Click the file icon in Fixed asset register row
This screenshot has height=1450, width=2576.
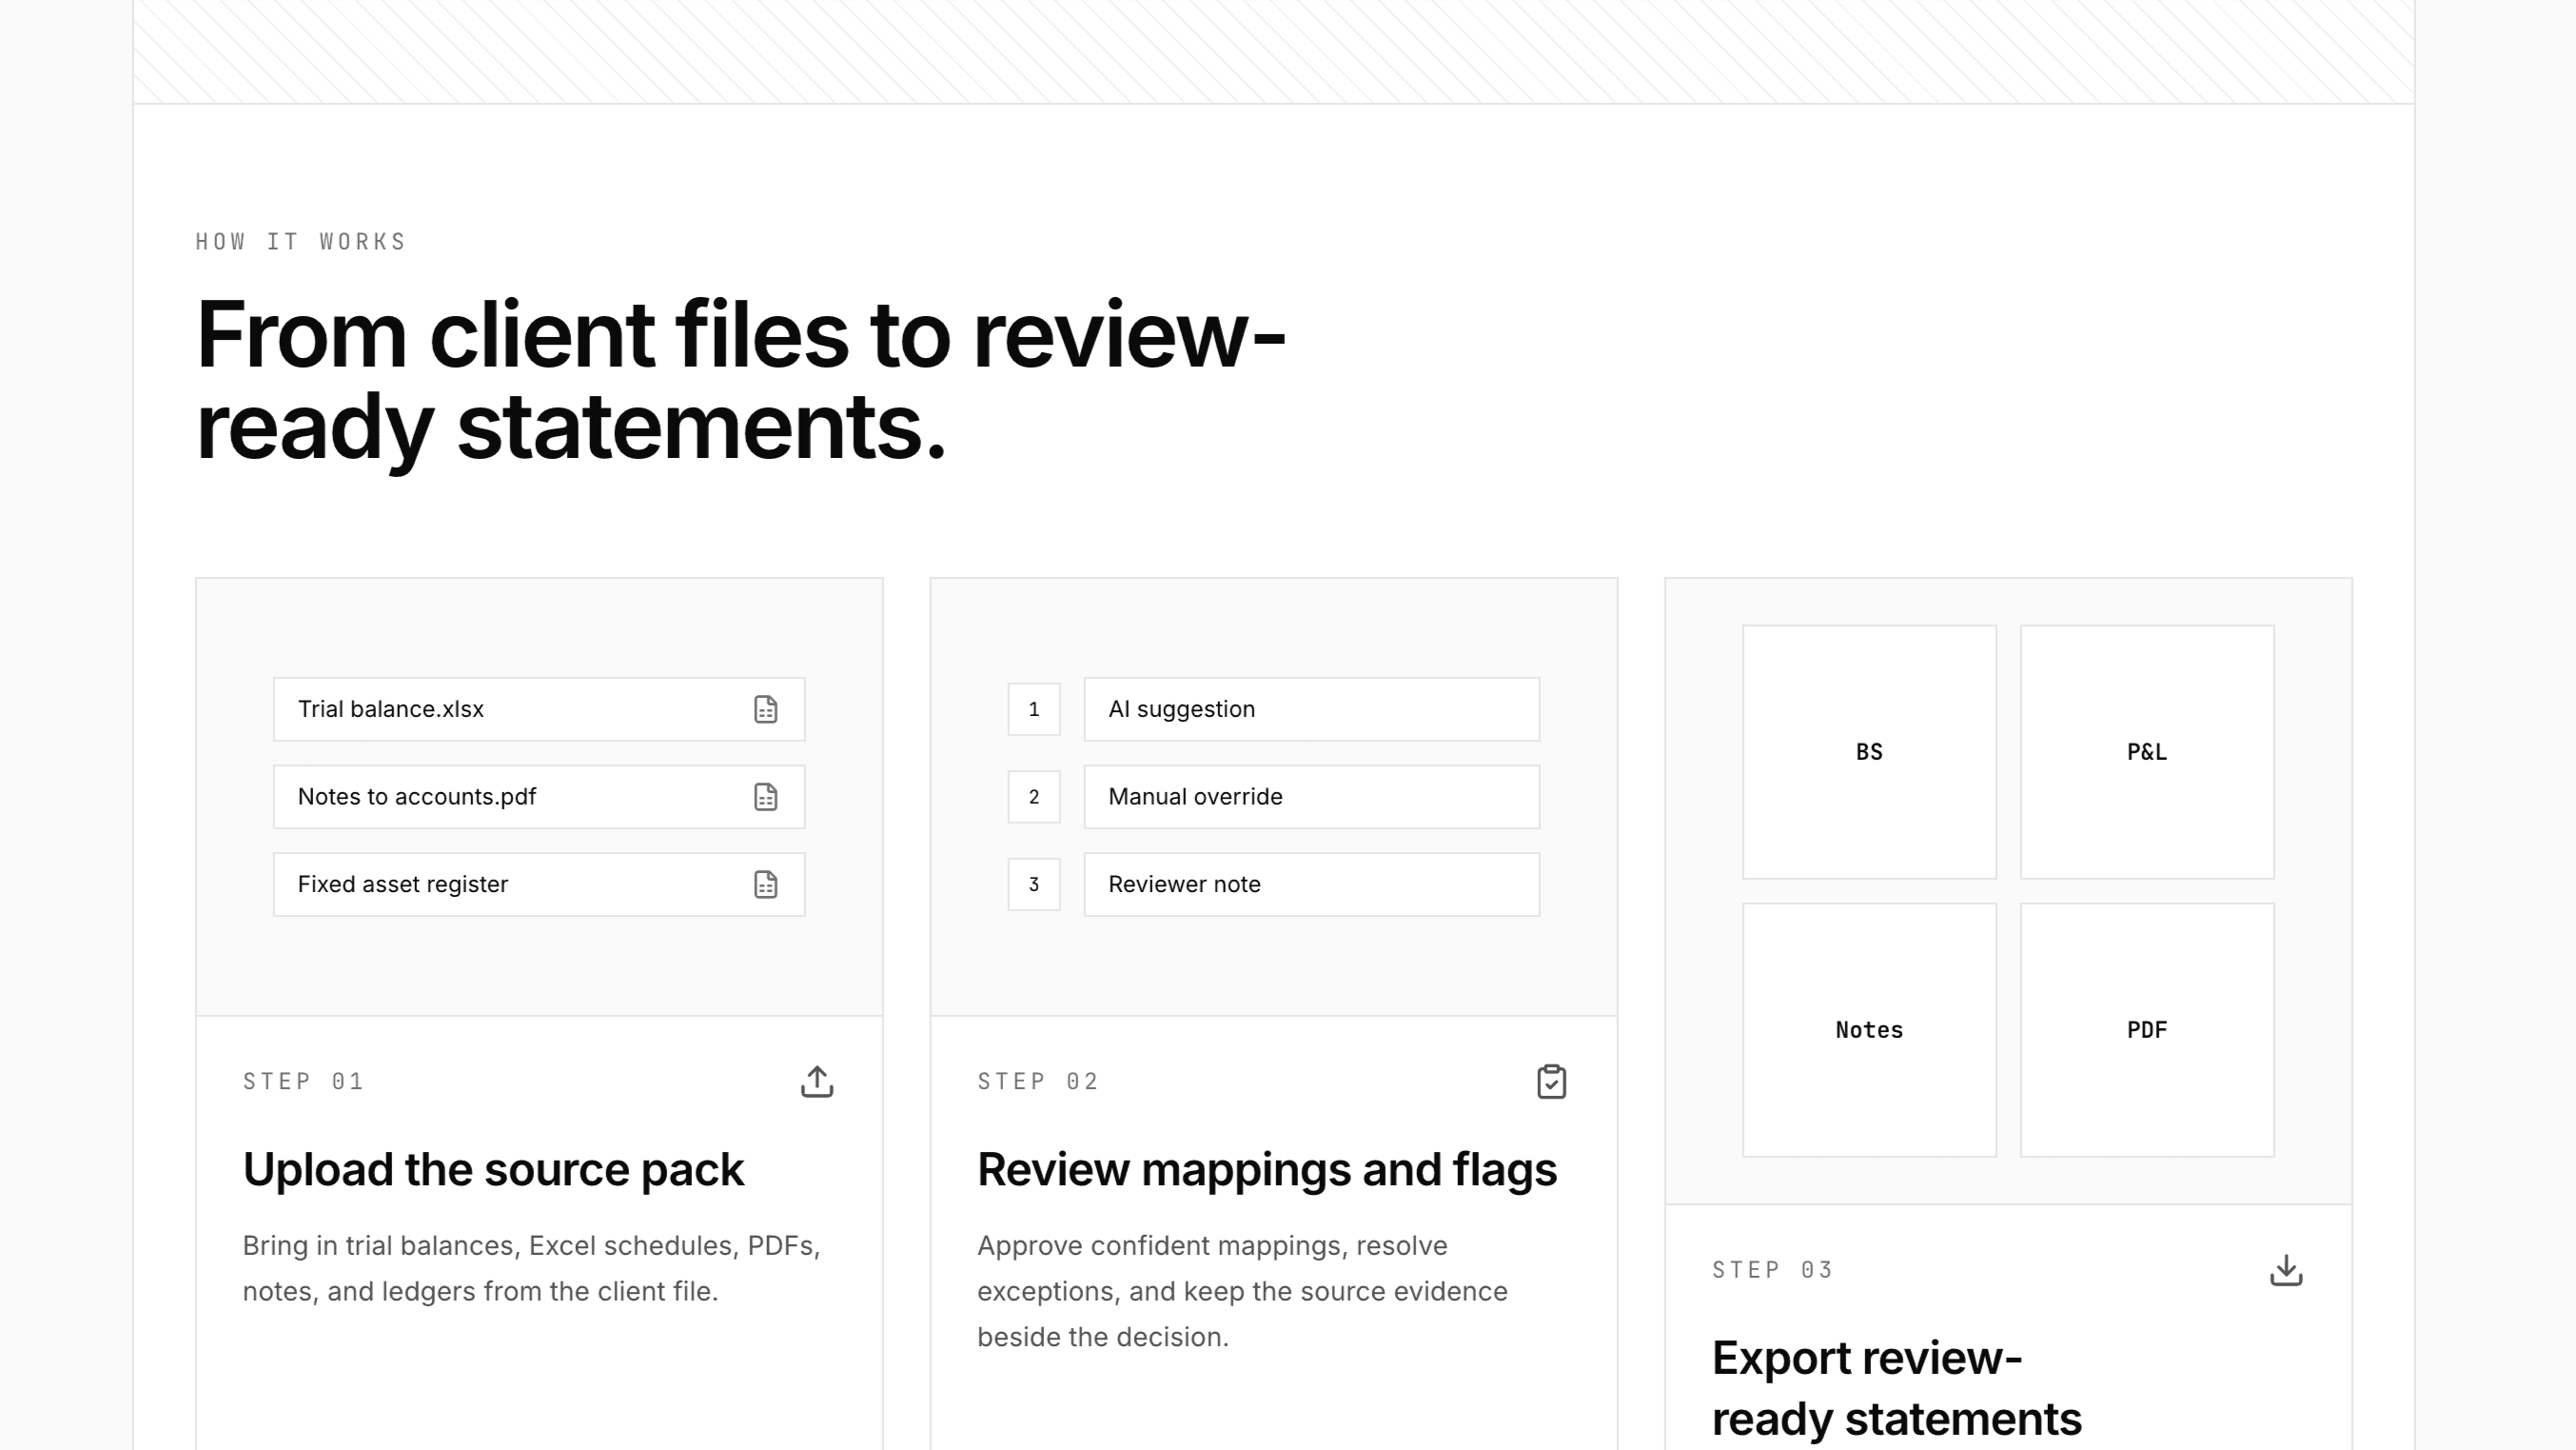click(x=765, y=884)
